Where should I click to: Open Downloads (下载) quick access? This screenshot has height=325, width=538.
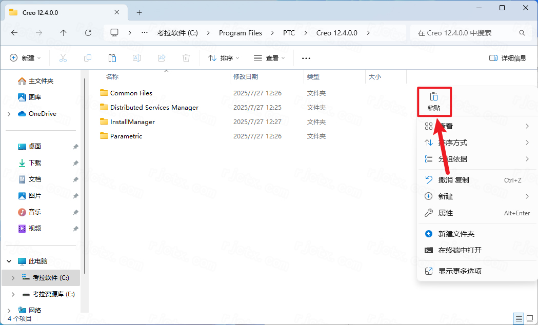click(x=30, y=163)
